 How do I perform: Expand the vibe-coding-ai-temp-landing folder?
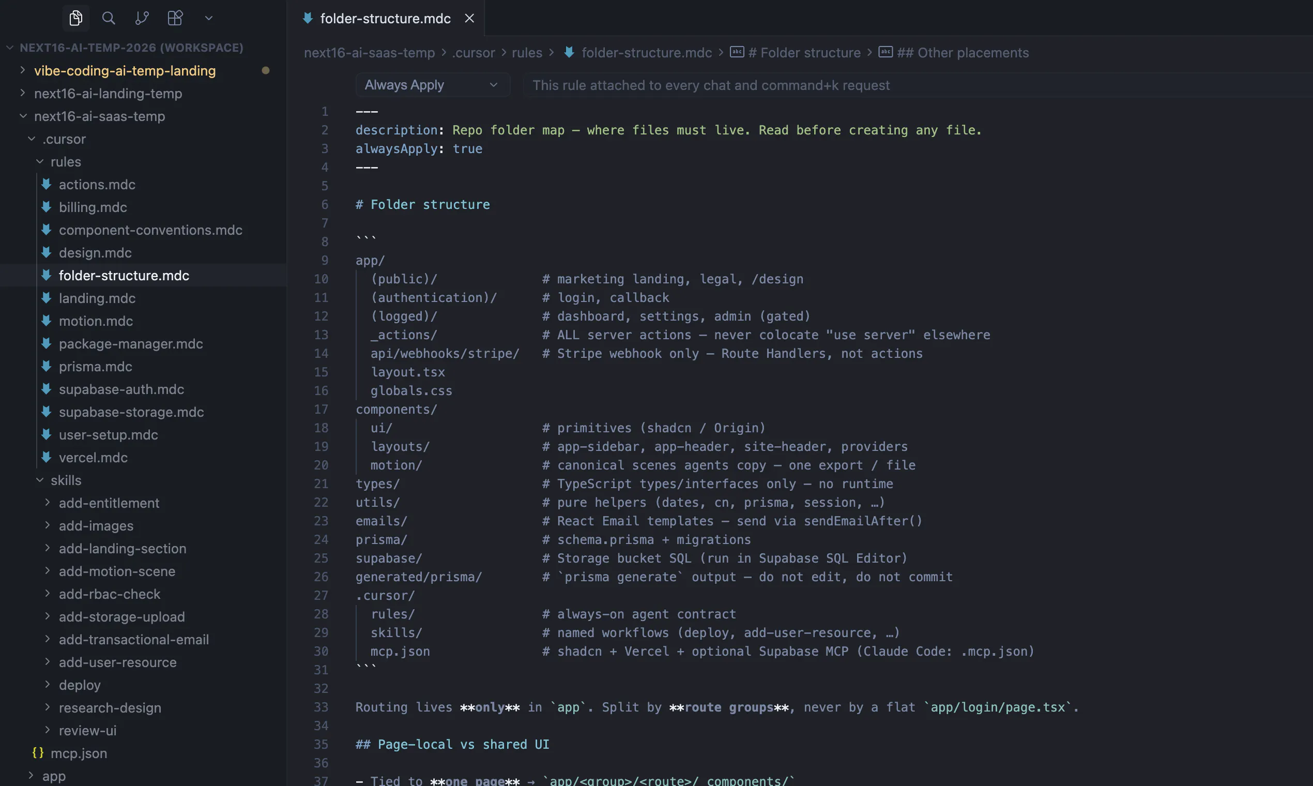pyautogui.click(x=125, y=70)
